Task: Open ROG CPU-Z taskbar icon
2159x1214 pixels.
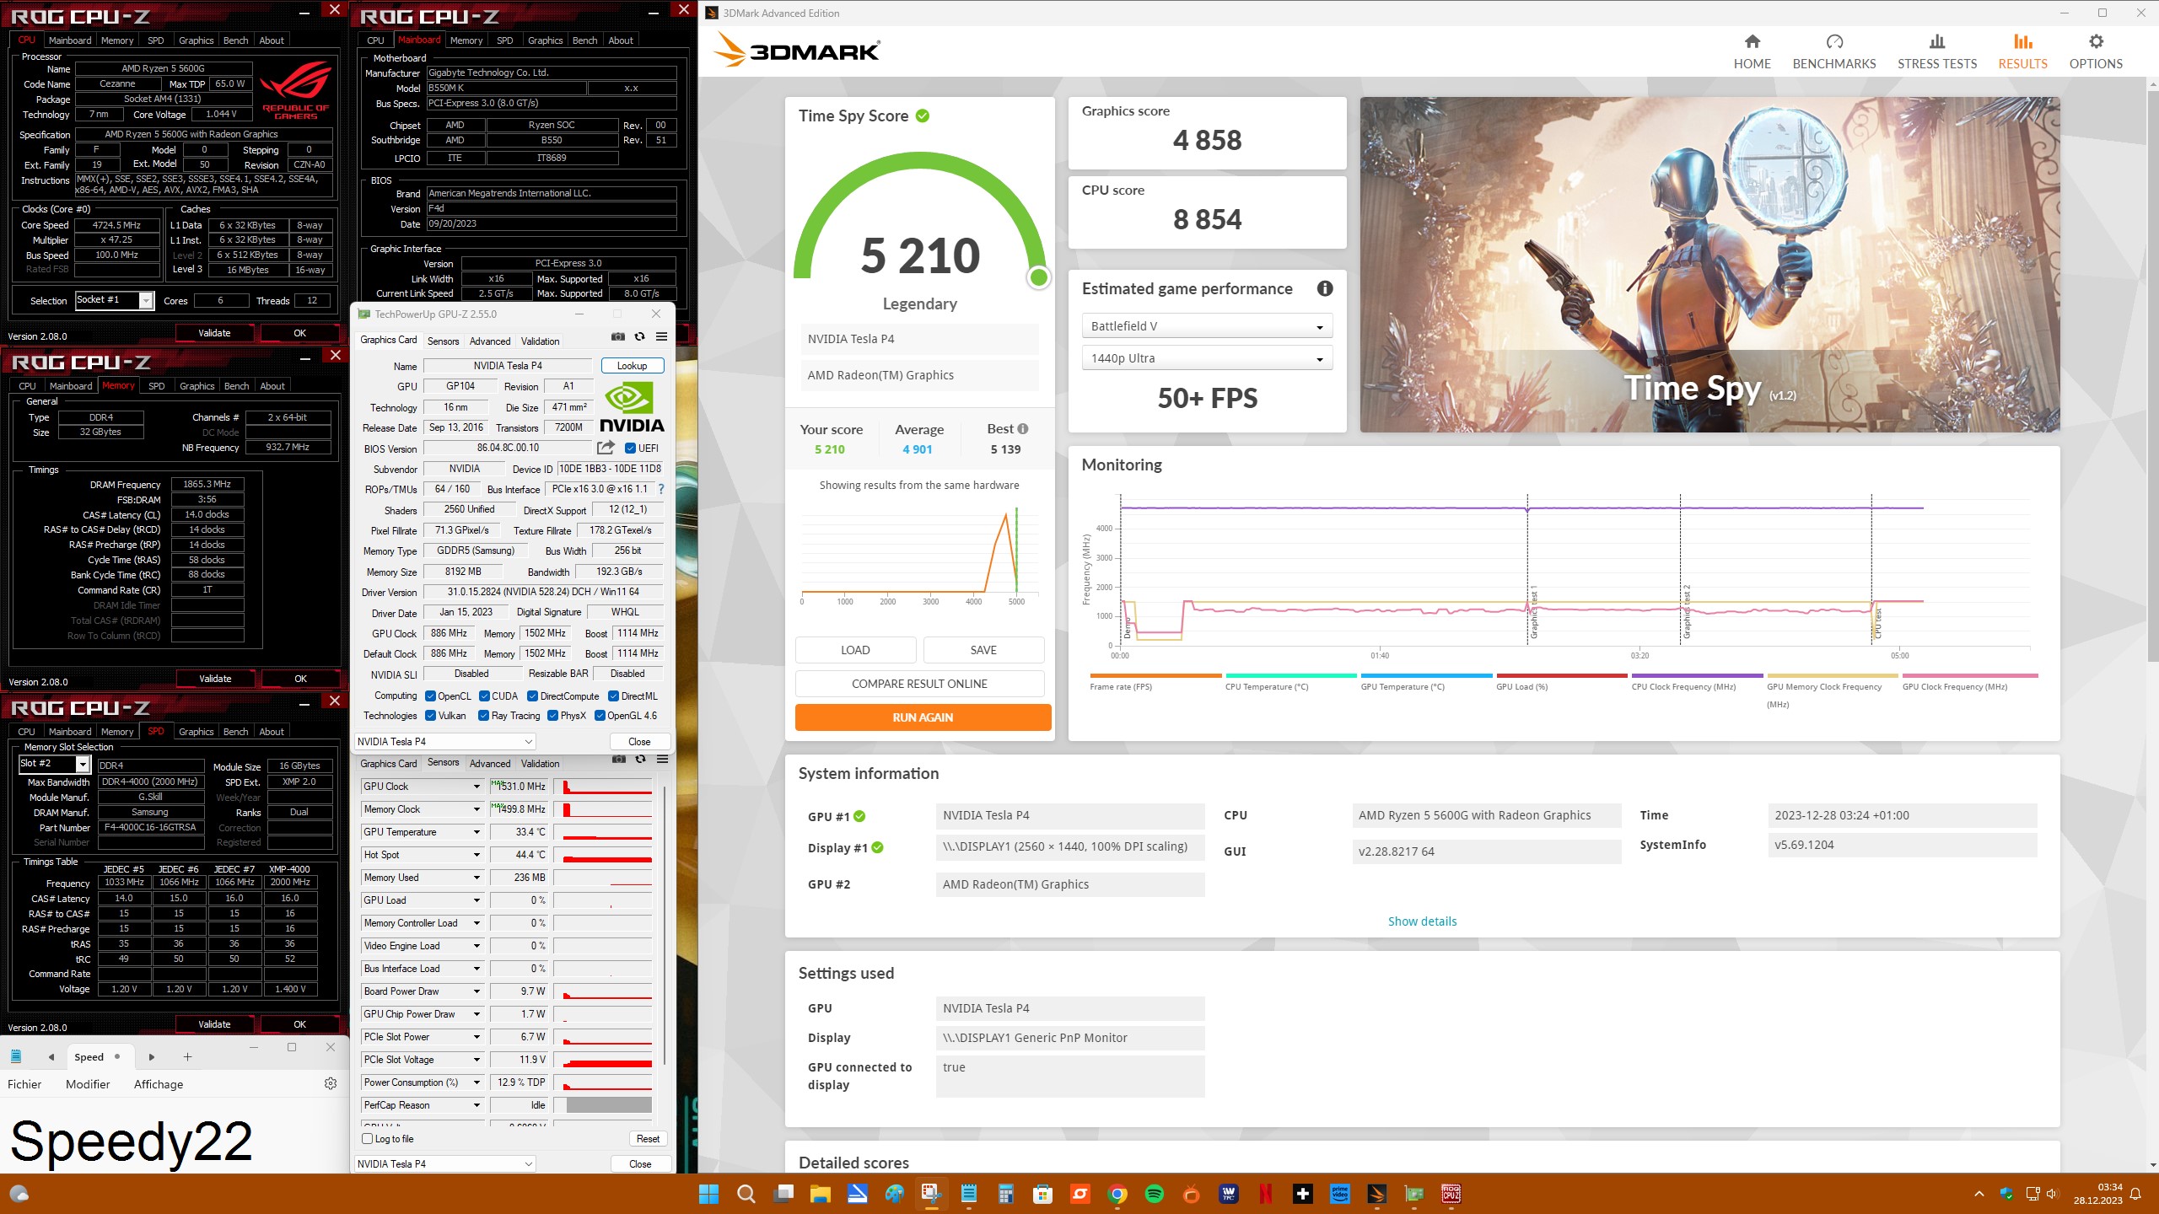Action: point(1451,1194)
